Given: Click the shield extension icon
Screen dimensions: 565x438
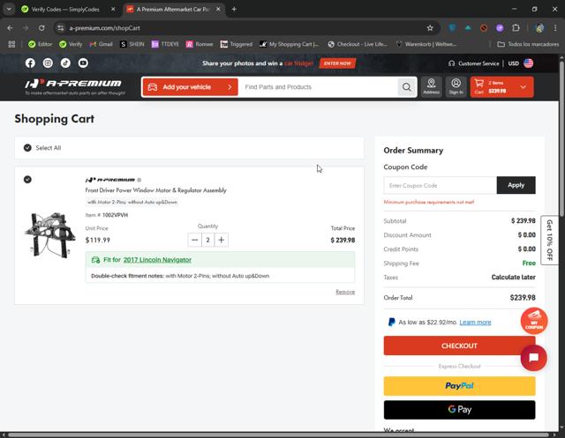Looking at the screenshot, I should pos(452,28).
